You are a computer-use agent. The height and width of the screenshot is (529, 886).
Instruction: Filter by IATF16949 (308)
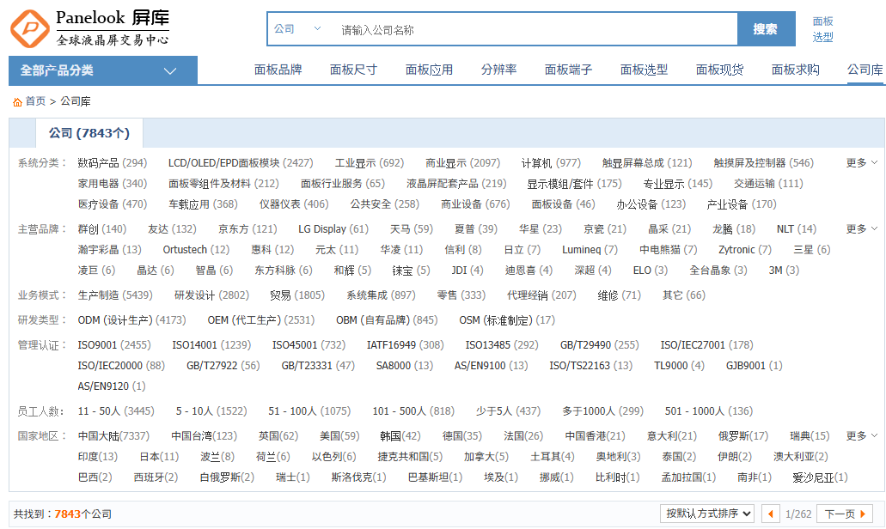[x=406, y=345]
